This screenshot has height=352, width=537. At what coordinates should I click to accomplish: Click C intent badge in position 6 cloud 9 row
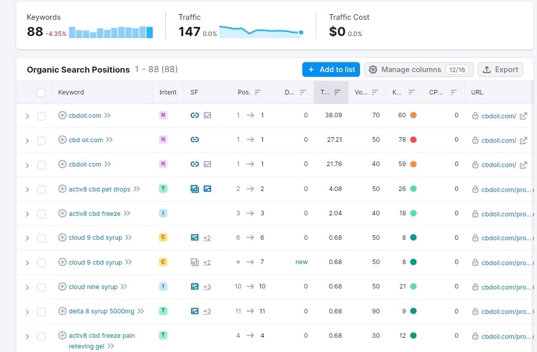click(x=163, y=237)
